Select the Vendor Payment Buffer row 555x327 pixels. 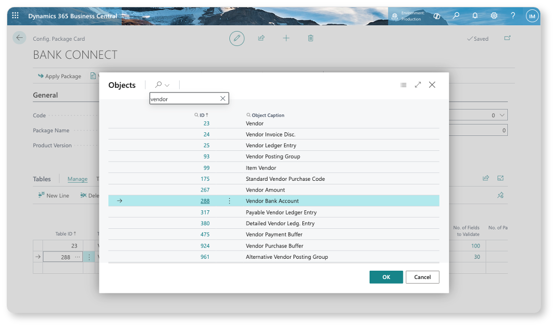click(273, 235)
